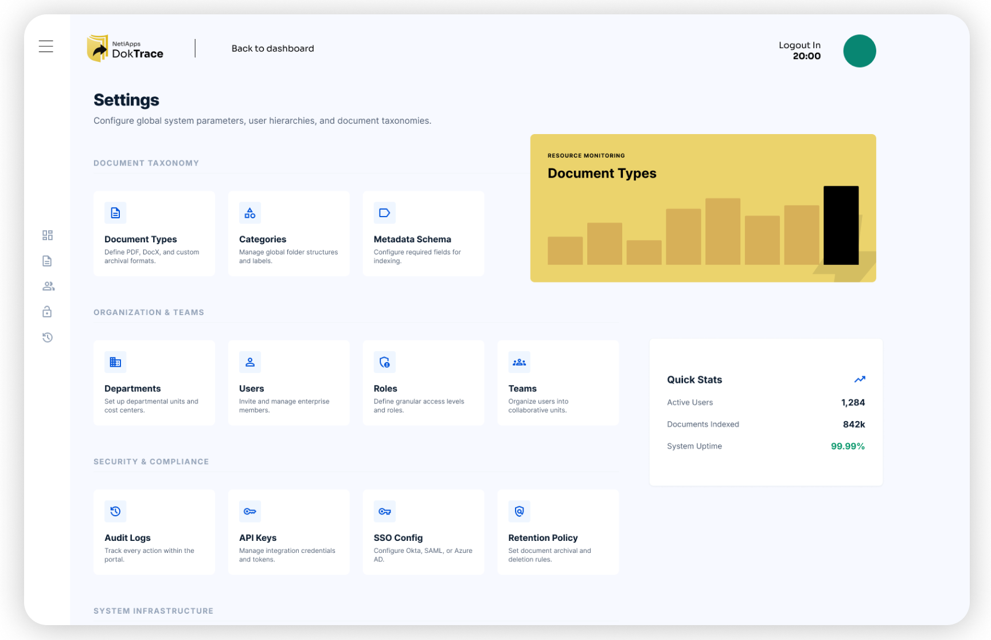This screenshot has width=991, height=640.
Task: Open the history sidebar icon
Action: [x=48, y=337]
